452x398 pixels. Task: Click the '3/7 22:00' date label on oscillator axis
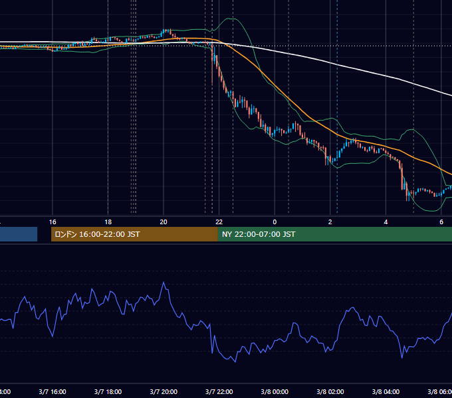[219, 391]
